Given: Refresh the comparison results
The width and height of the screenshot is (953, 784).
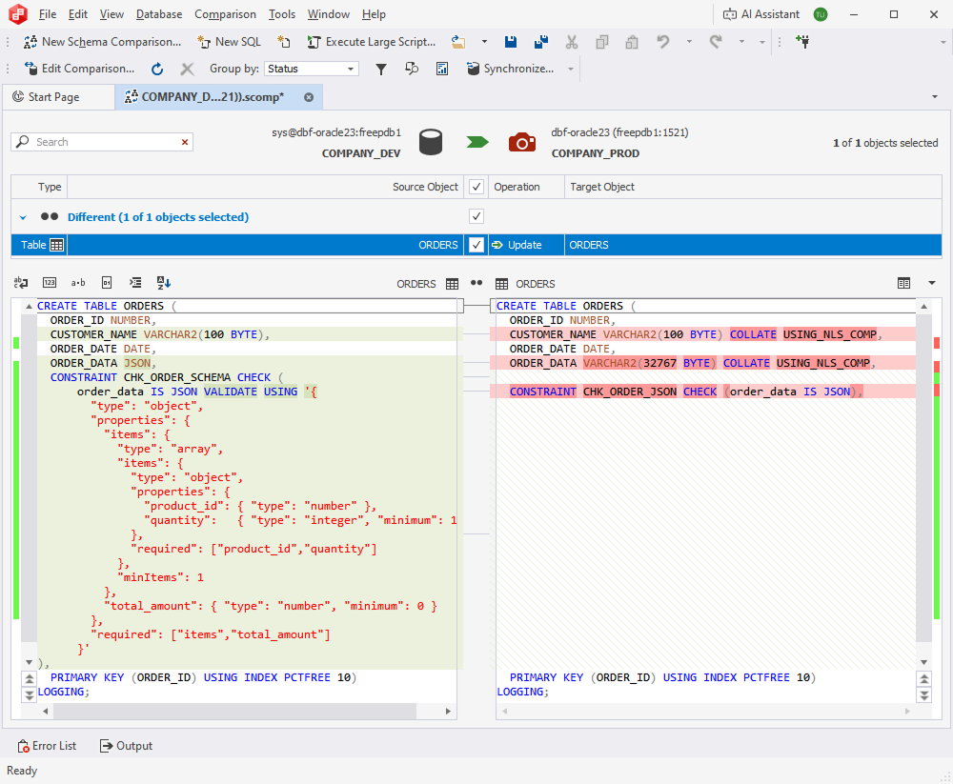Looking at the screenshot, I should coord(157,68).
